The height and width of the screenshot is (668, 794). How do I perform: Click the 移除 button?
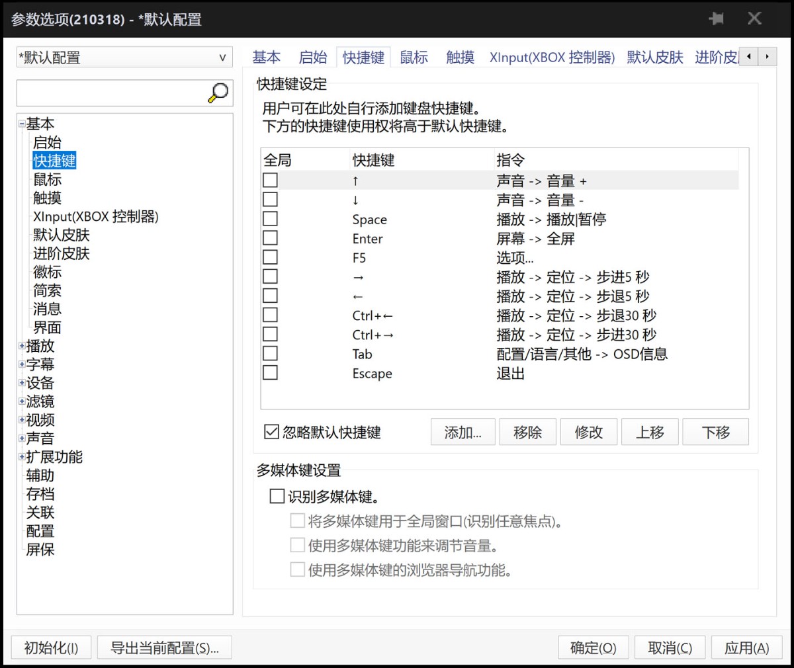pos(527,433)
